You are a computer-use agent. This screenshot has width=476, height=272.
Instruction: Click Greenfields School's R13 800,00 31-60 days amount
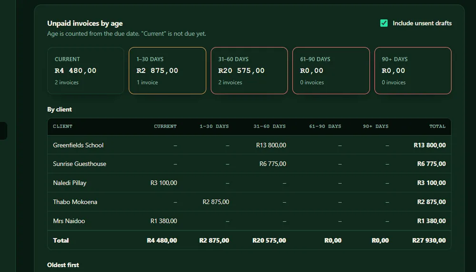[271, 145]
